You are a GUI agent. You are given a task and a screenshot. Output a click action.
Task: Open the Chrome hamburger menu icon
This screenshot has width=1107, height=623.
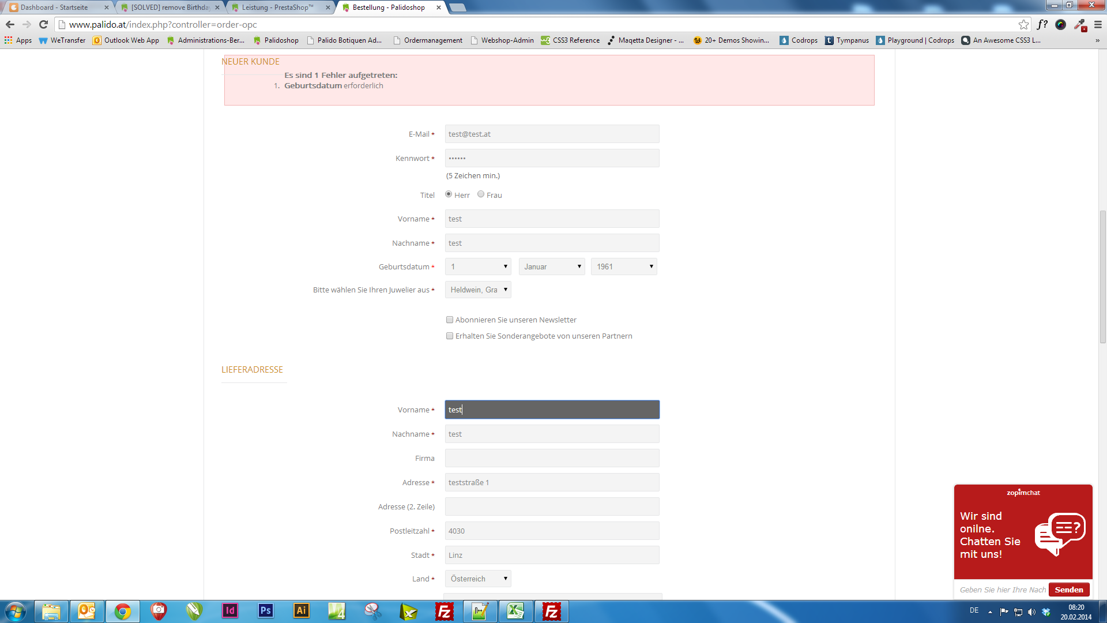click(x=1098, y=24)
